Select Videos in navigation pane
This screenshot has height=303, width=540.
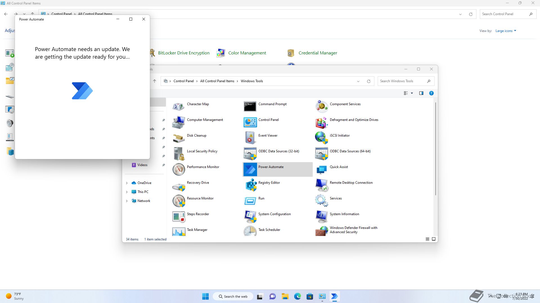(x=142, y=165)
